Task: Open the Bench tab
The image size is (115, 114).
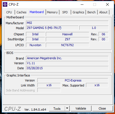Action: (92, 12)
